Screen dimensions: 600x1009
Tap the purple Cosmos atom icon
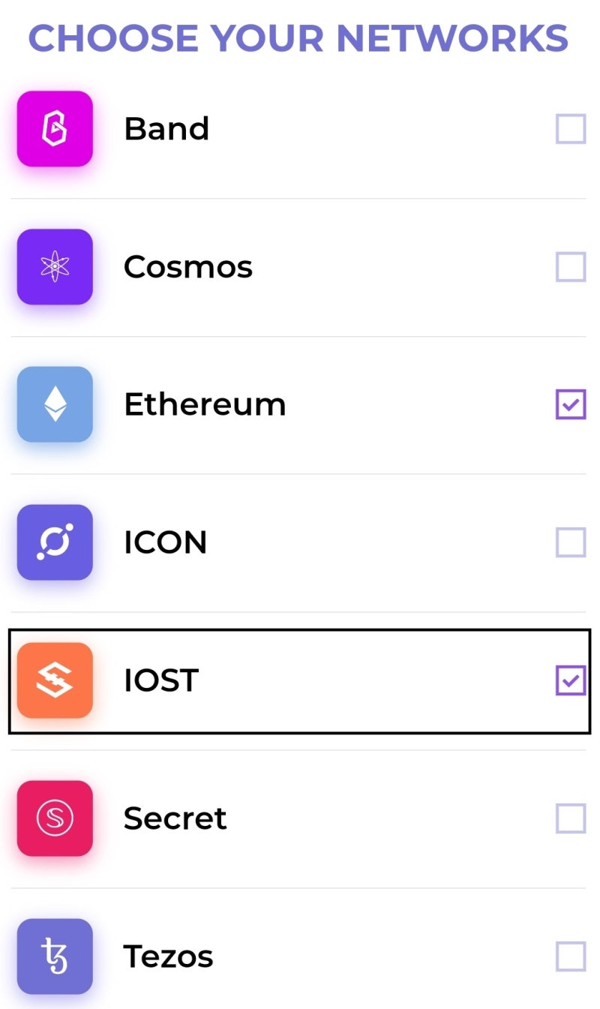click(x=55, y=267)
